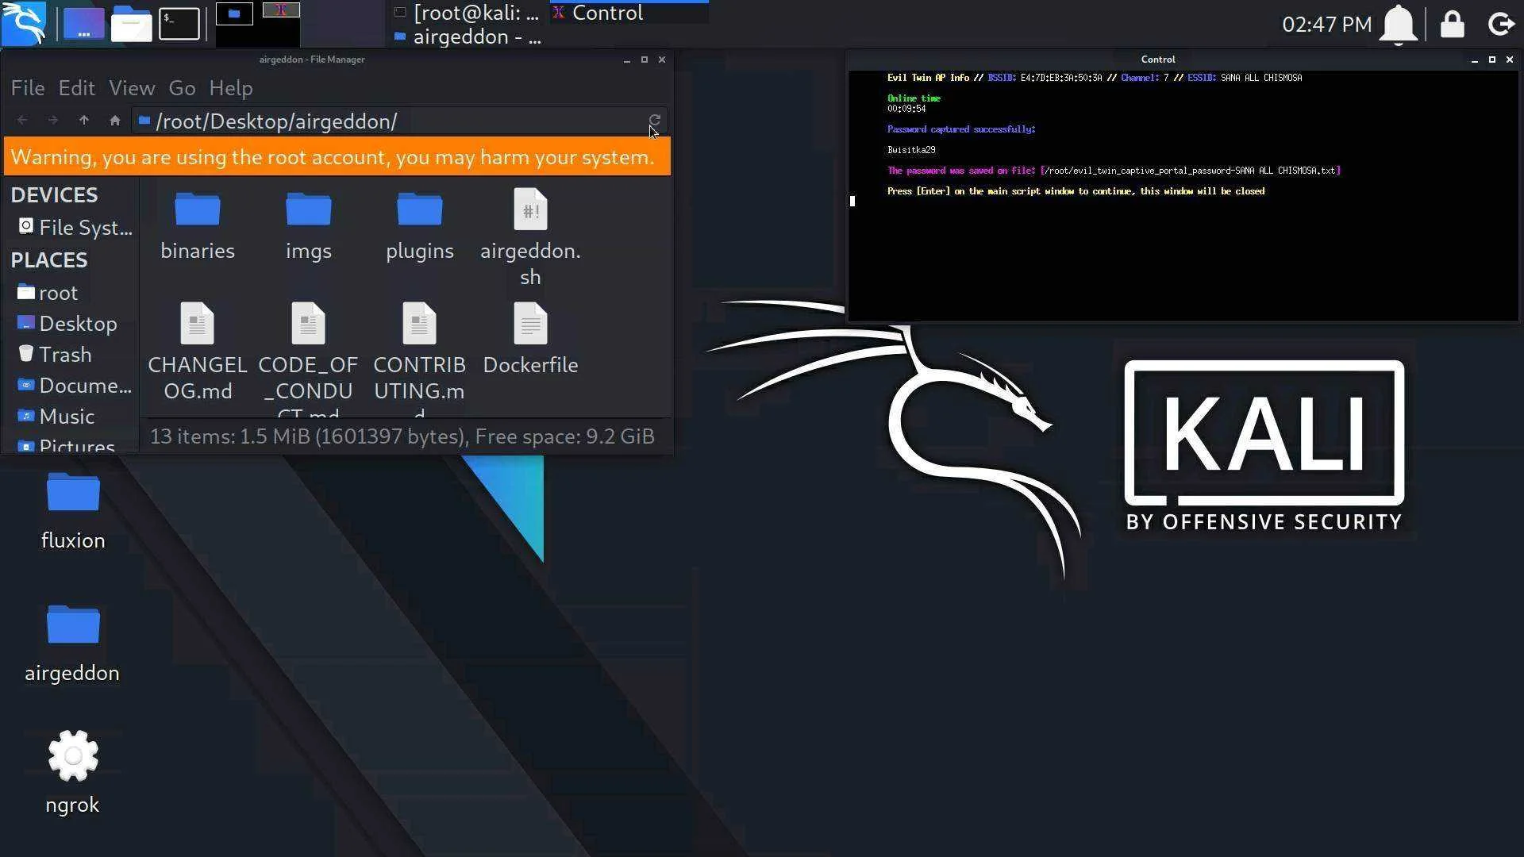This screenshot has height=857, width=1524.
Task: Open the View menu in the file manager
Action: [132, 88]
